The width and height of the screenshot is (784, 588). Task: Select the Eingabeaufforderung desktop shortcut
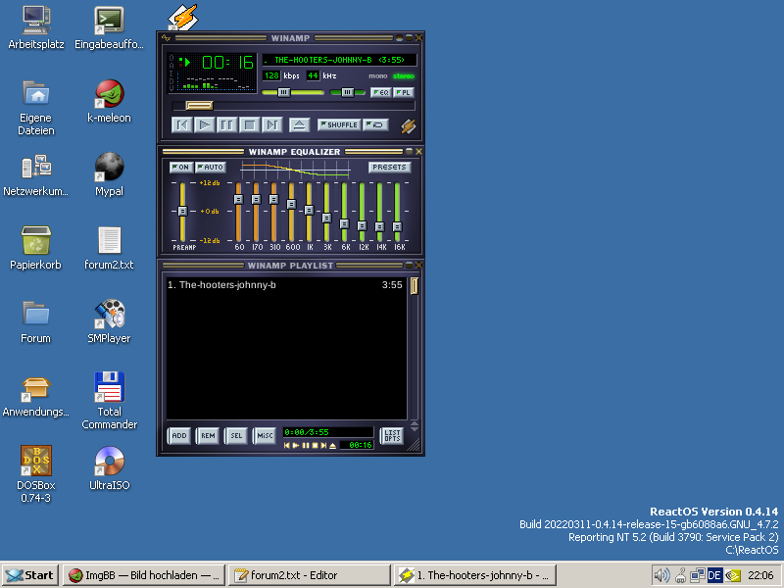tap(109, 28)
